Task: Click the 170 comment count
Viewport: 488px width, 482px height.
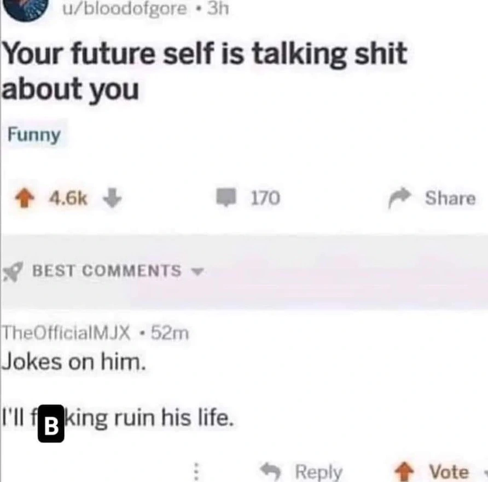Action: point(265,198)
